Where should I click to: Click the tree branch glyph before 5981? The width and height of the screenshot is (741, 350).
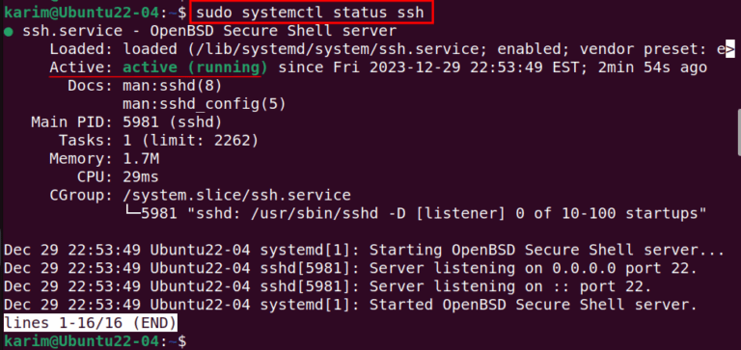[131, 213]
